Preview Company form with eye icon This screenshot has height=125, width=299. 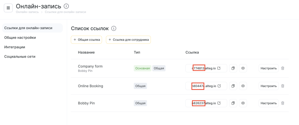tap(243, 68)
